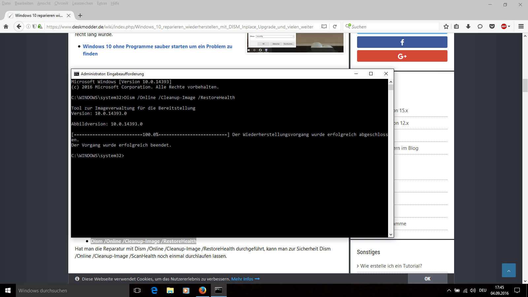Accept cookies with the OK button

coord(427,279)
